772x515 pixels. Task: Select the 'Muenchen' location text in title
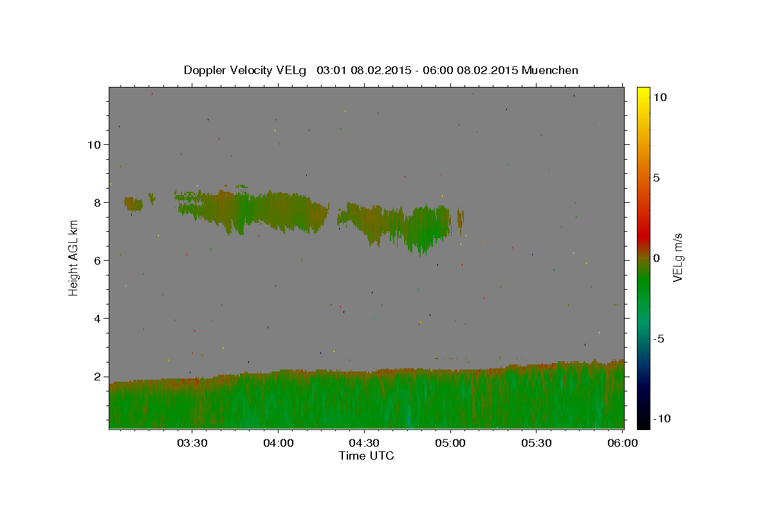click(x=550, y=70)
